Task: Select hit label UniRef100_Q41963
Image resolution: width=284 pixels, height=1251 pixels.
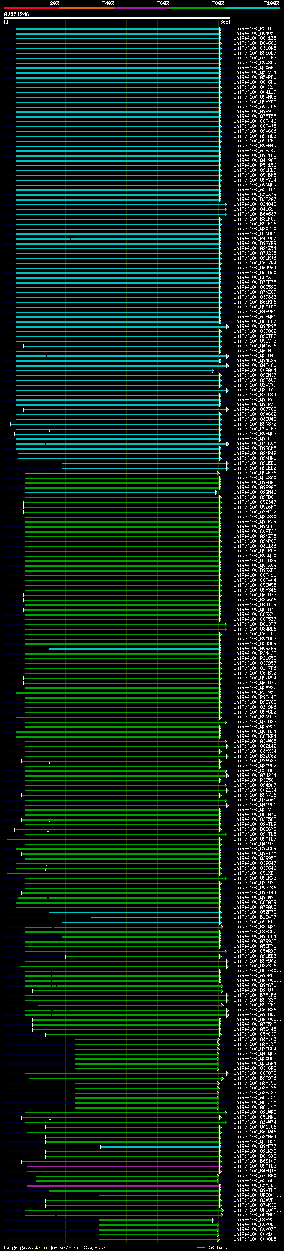Action: pyautogui.click(x=255, y=160)
